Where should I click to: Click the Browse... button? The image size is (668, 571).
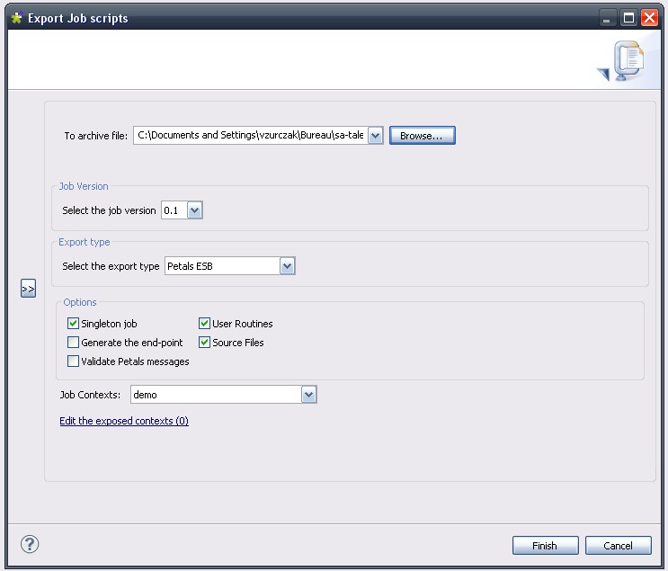click(x=422, y=136)
